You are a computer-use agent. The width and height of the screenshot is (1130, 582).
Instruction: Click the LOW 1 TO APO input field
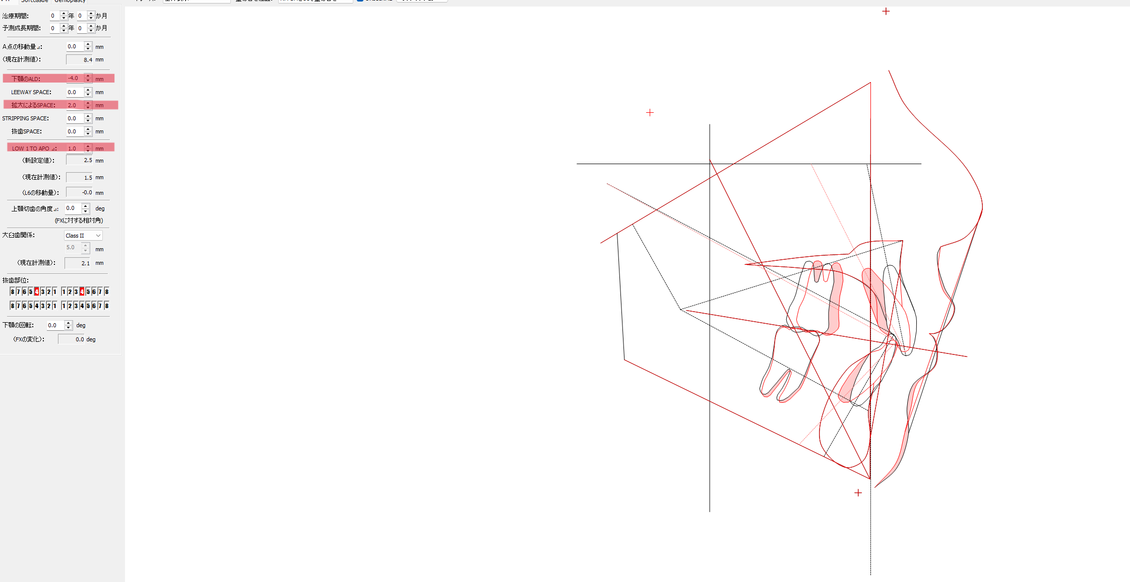pos(75,148)
